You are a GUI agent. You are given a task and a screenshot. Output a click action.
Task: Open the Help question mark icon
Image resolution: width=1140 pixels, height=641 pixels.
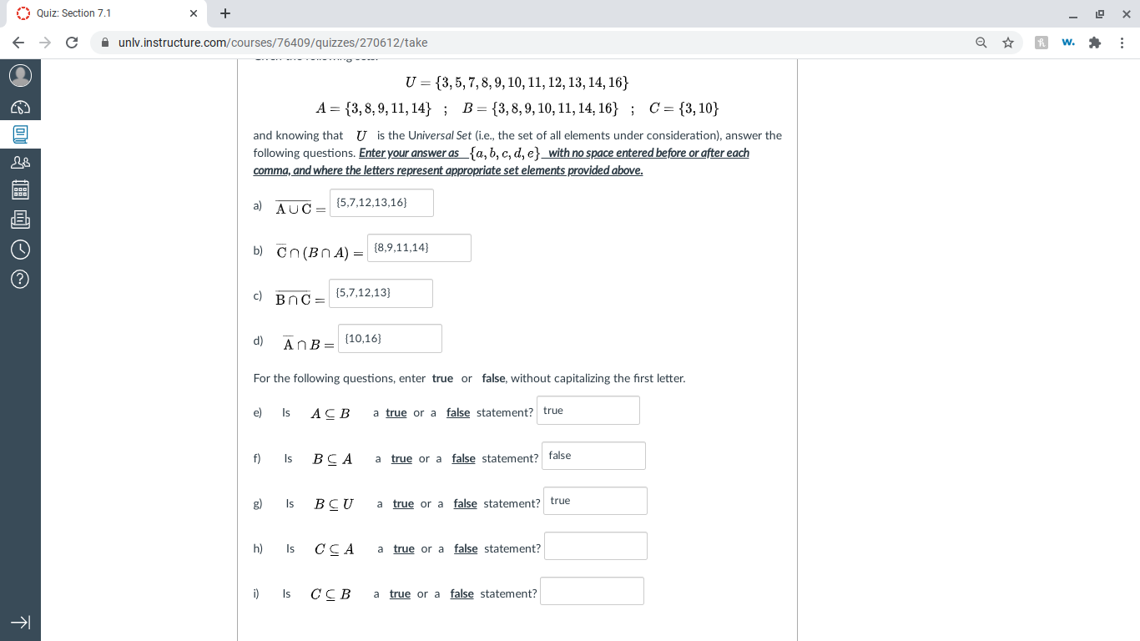click(x=20, y=279)
